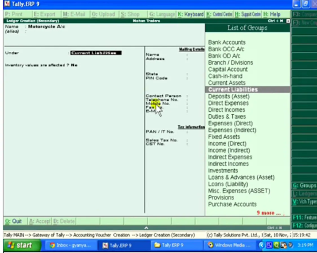Click the Groups button in right panel

point(305,186)
